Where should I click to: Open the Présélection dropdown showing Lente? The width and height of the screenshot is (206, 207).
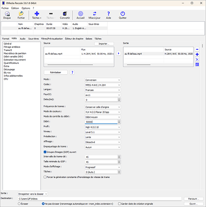tap(103, 137)
